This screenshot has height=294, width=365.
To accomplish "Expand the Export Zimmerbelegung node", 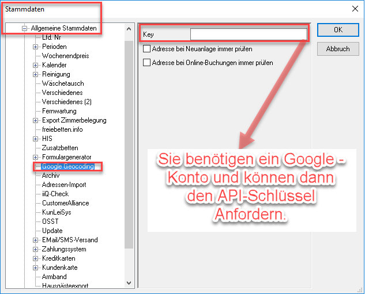I will (x=35, y=120).
